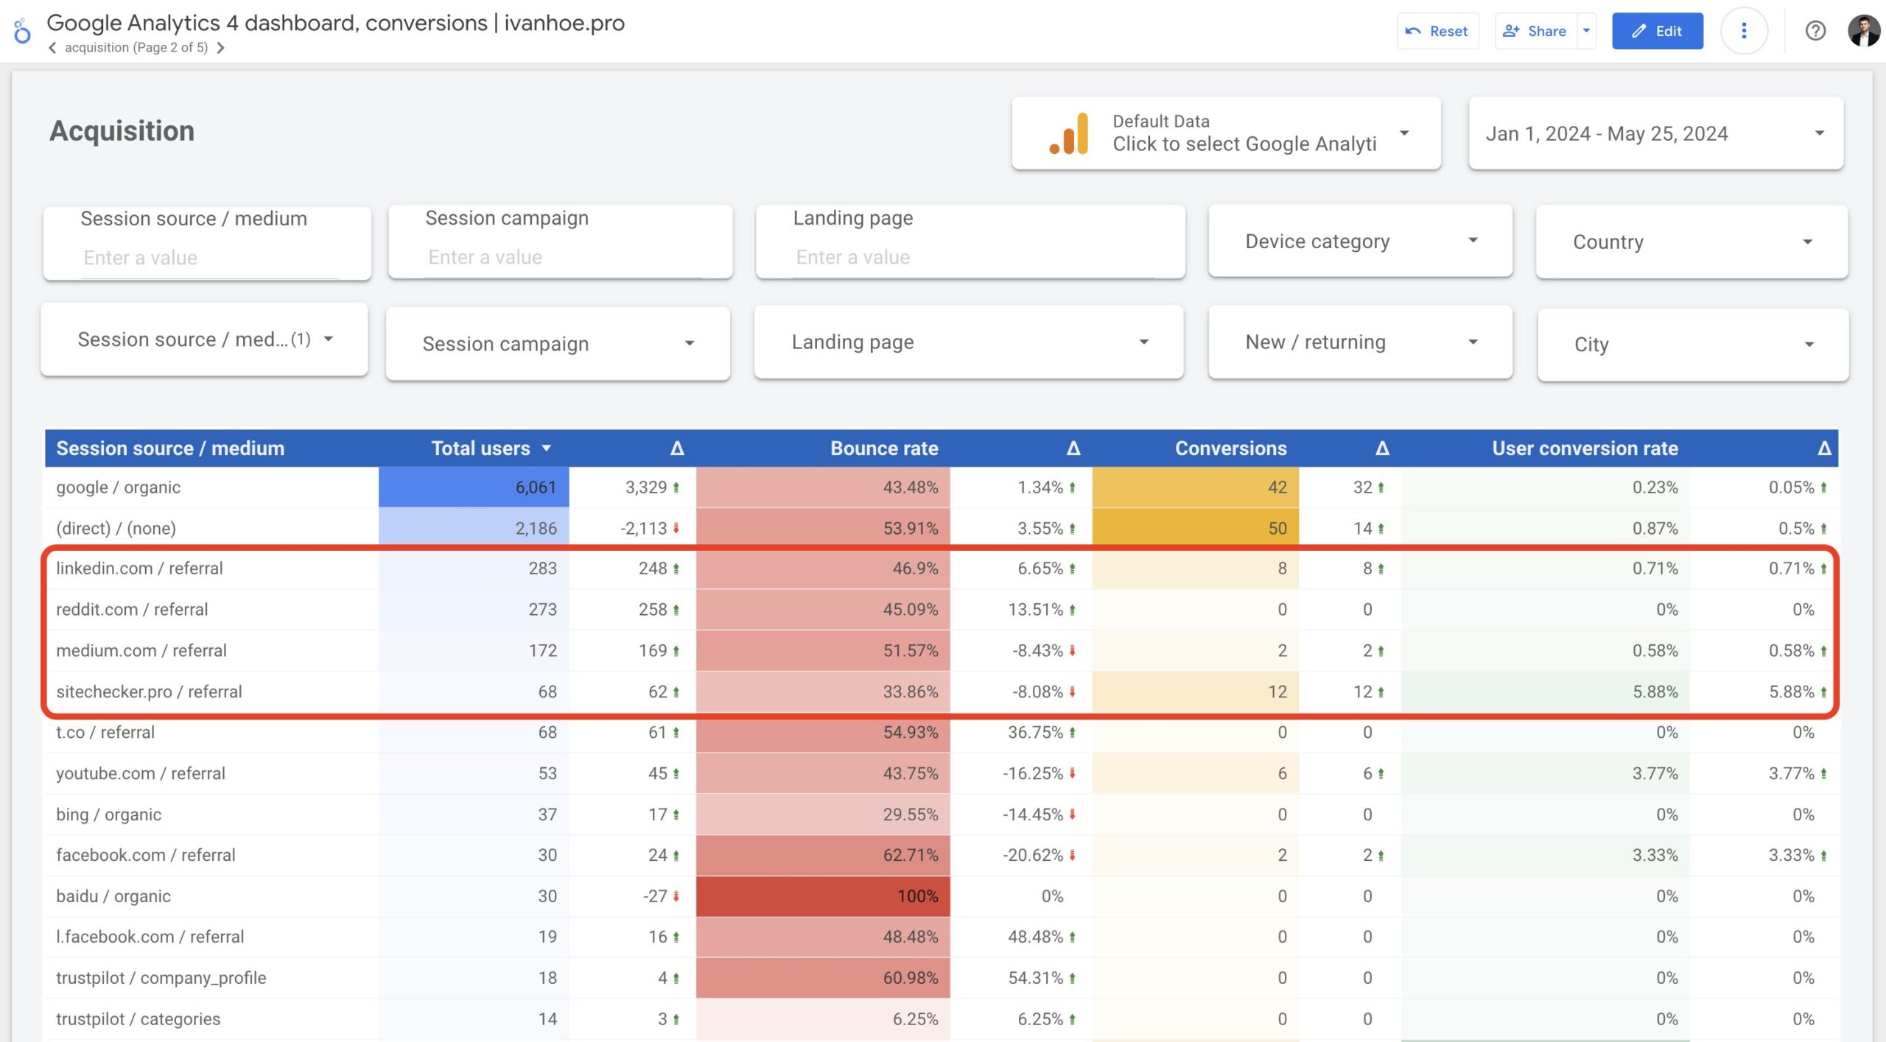Click the 6,061 total users cell
The width and height of the screenshot is (1886, 1042).
(x=474, y=487)
